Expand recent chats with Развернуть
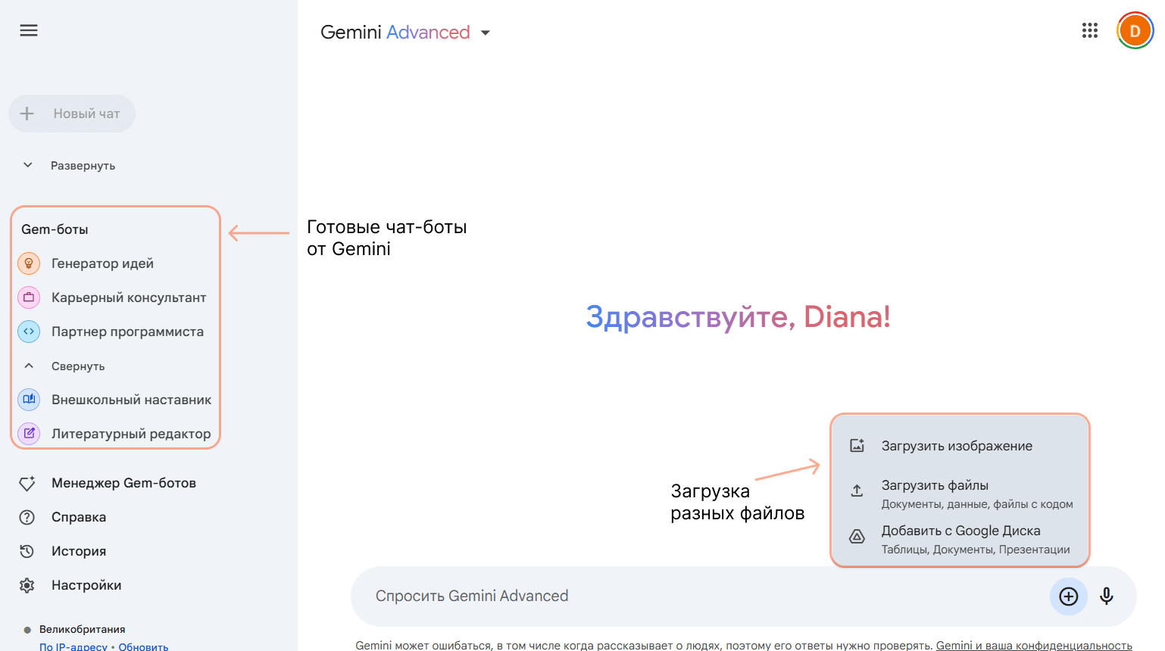 (82, 166)
